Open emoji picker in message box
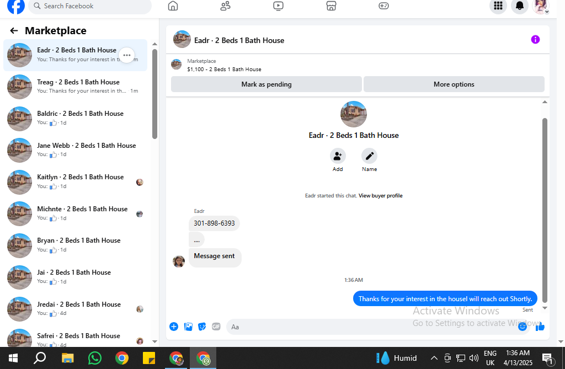Viewport: 565px width, 369px height. click(x=523, y=327)
